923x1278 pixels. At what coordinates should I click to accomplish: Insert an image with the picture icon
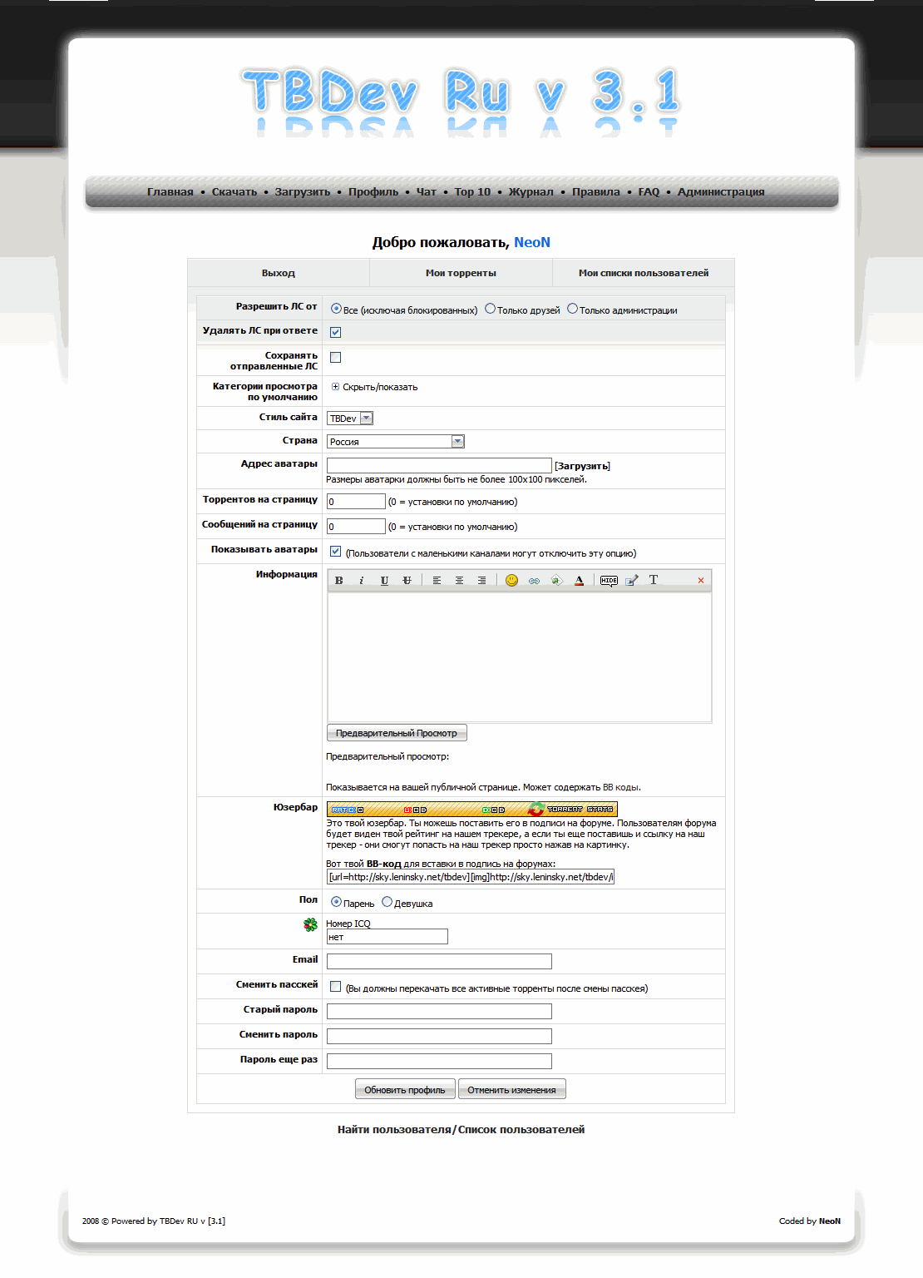556,580
